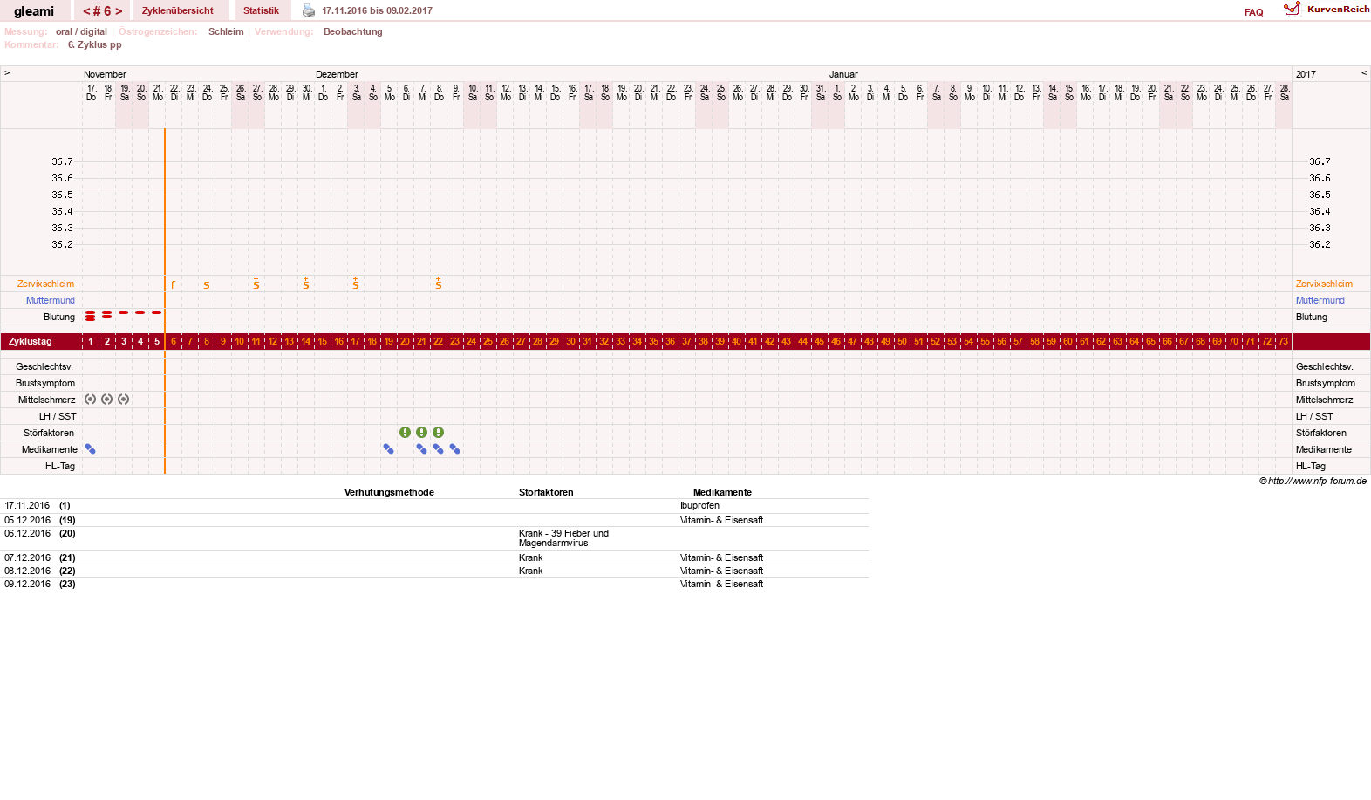This screenshot has width=1371, height=800.
Task: Click the table's 'Medikamente' column header
Action: (722, 492)
